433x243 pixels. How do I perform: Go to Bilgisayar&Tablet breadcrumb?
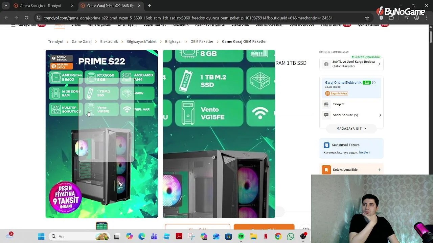point(141,42)
